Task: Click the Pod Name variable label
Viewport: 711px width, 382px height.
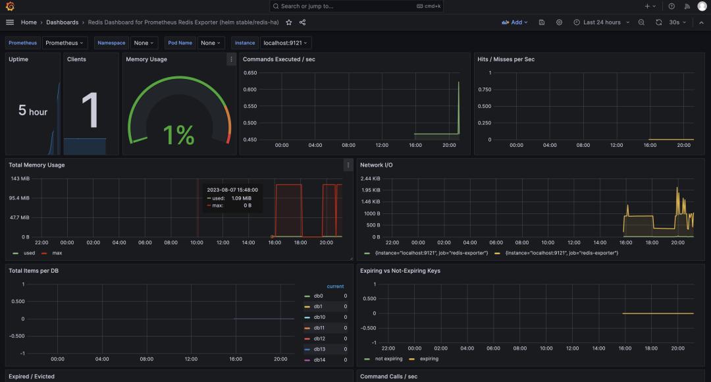Action: point(180,43)
